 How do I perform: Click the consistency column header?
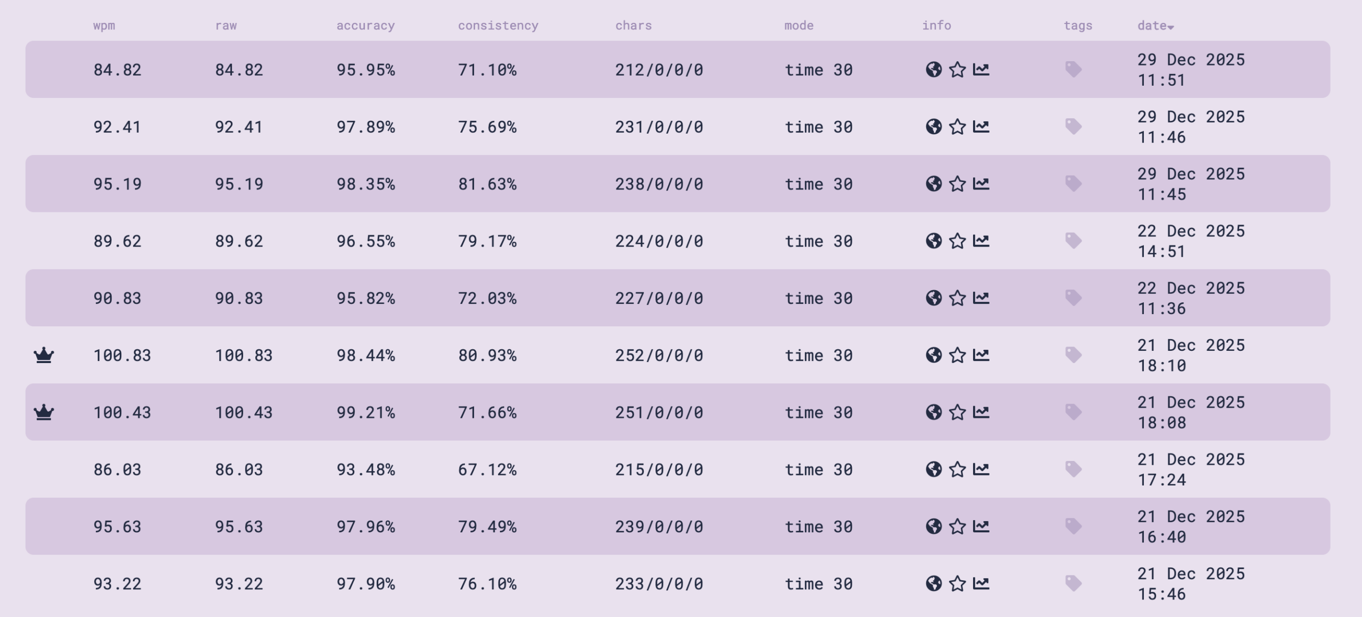(498, 26)
